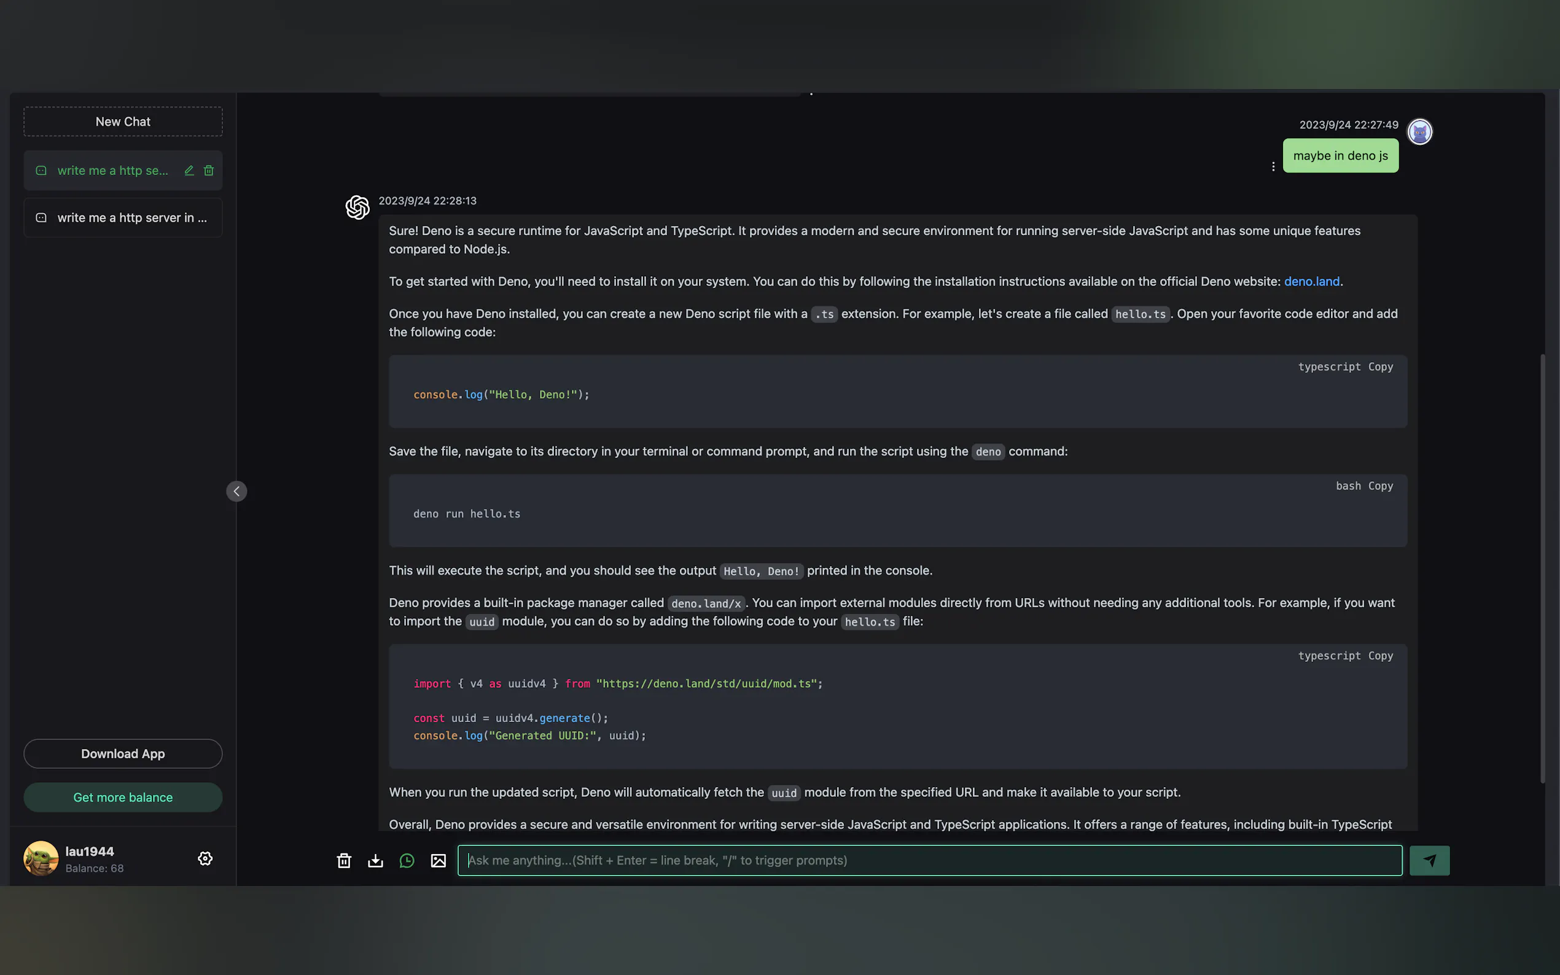Delete the active chat with the sidebar trash icon

click(209, 170)
